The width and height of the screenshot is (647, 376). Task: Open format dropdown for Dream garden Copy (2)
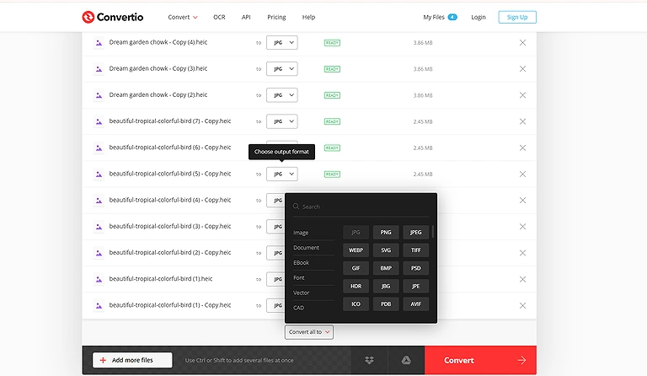click(x=282, y=95)
